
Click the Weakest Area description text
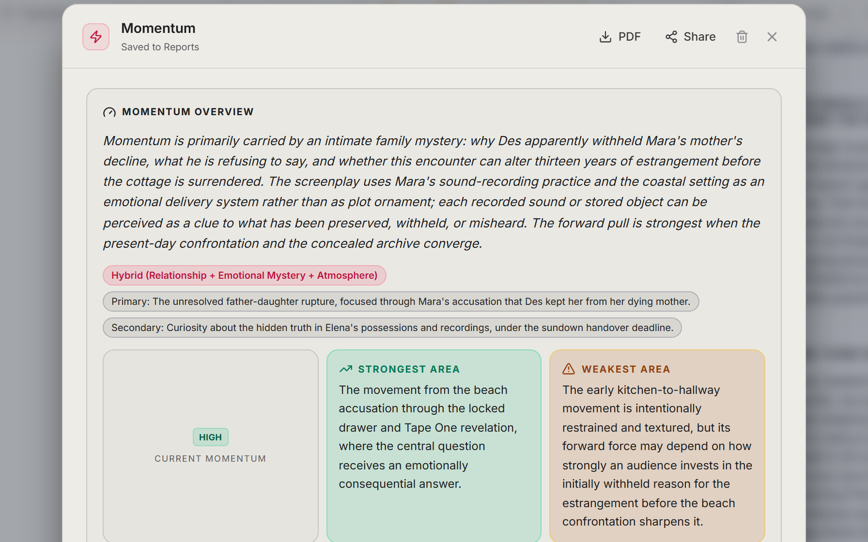[x=657, y=456]
